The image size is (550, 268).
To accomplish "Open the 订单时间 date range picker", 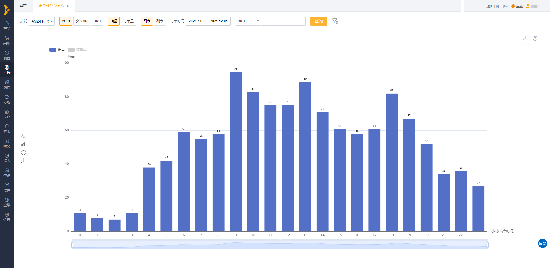I will (208, 21).
